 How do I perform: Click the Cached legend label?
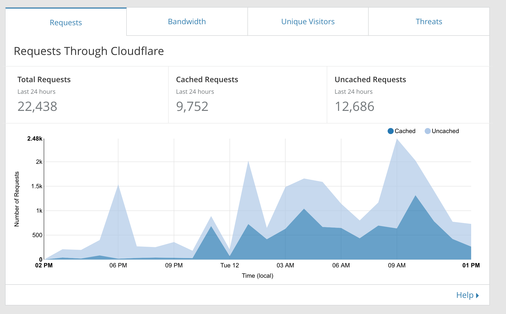405,131
